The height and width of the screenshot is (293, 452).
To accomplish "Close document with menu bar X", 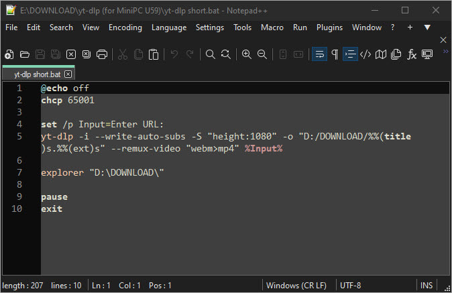I will point(443,40).
